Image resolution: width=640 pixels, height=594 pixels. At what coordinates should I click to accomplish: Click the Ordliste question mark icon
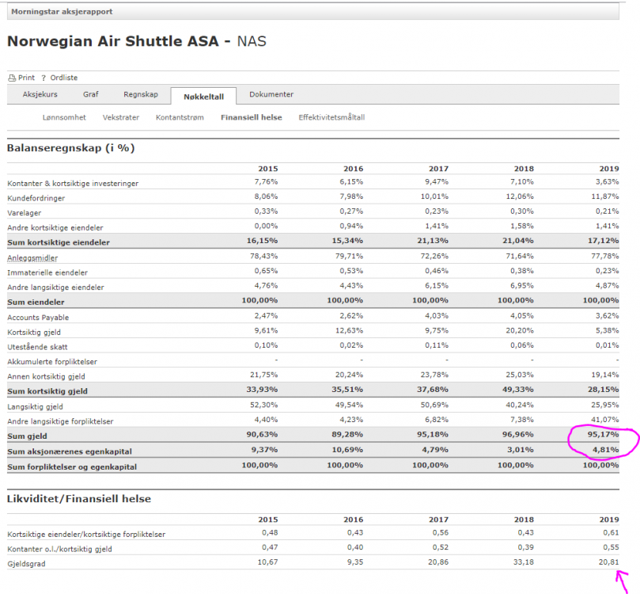pyautogui.click(x=44, y=78)
